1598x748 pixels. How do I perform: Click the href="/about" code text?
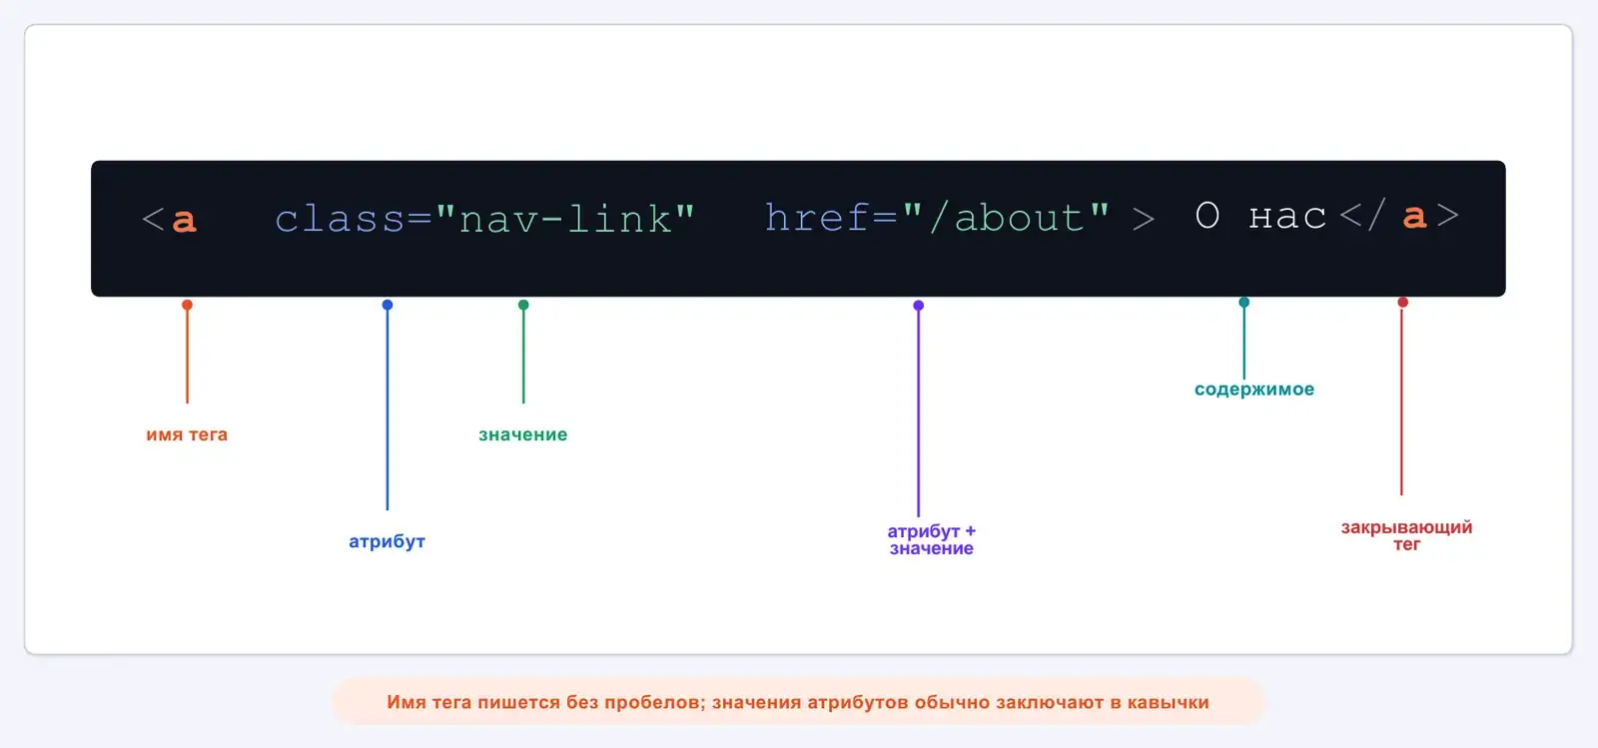tap(937, 218)
